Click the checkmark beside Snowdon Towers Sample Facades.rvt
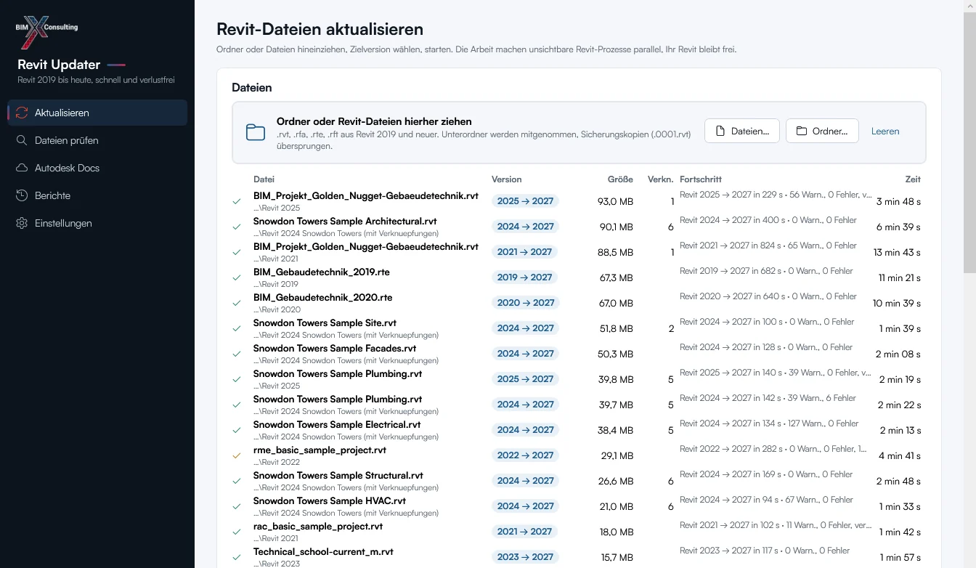Image resolution: width=976 pixels, height=568 pixels. point(237,354)
